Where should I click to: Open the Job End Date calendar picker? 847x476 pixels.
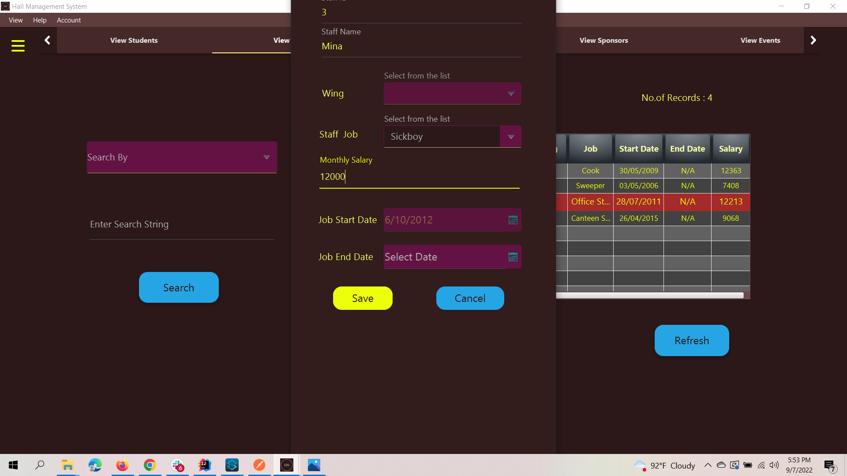(x=513, y=257)
